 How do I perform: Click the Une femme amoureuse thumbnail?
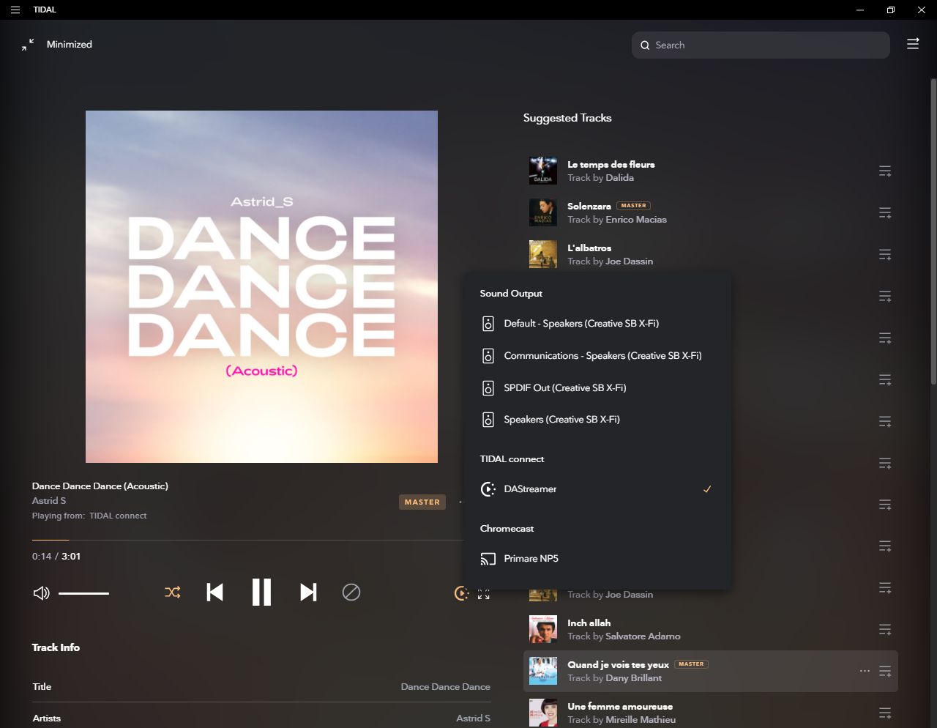coord(543,713)
